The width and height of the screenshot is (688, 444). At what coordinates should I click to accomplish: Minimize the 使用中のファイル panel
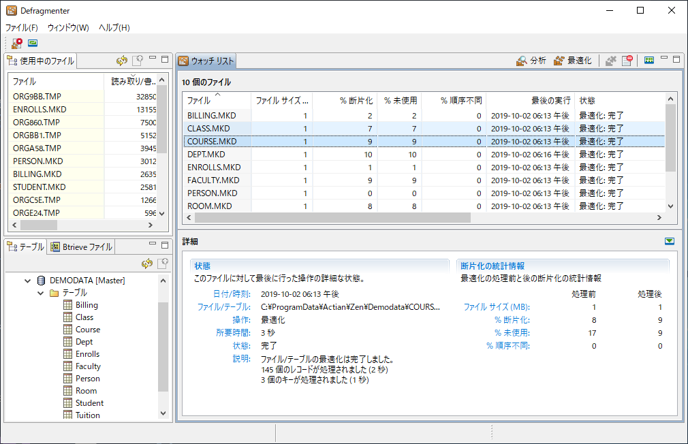153,59
